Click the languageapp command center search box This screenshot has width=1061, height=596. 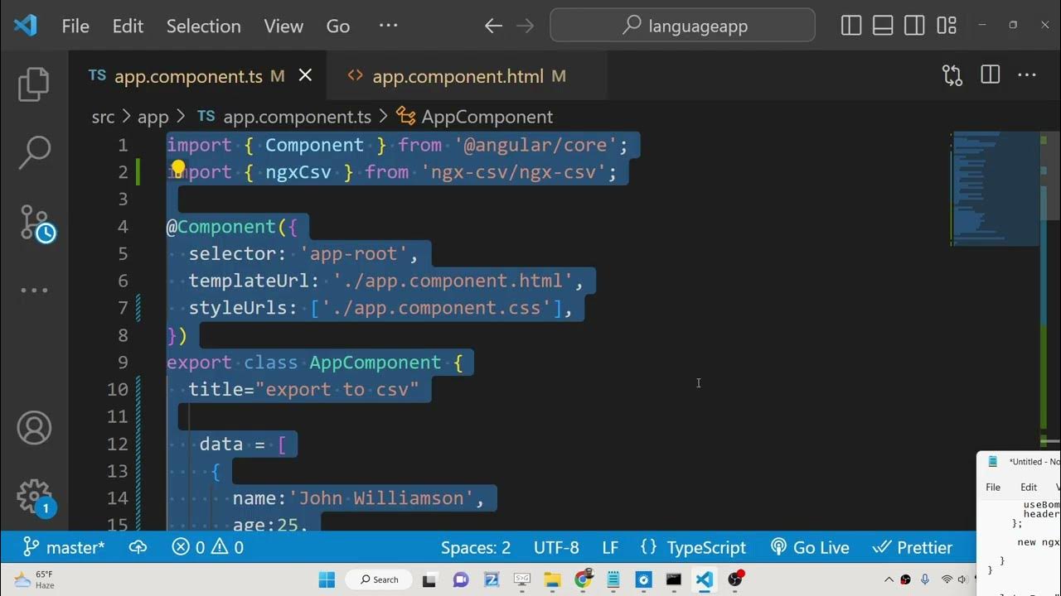682,26
